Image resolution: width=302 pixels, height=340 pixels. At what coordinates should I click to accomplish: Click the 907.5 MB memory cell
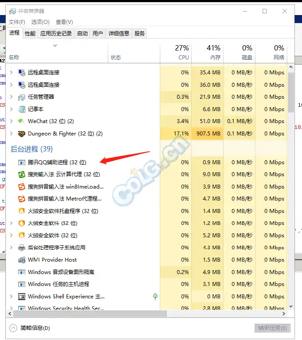click(207, 134)
